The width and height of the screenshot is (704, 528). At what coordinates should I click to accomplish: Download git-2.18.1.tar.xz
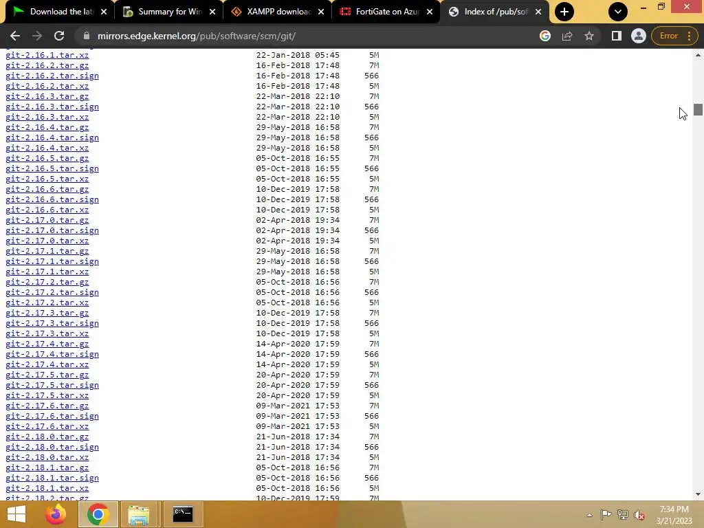coord(47,488)
